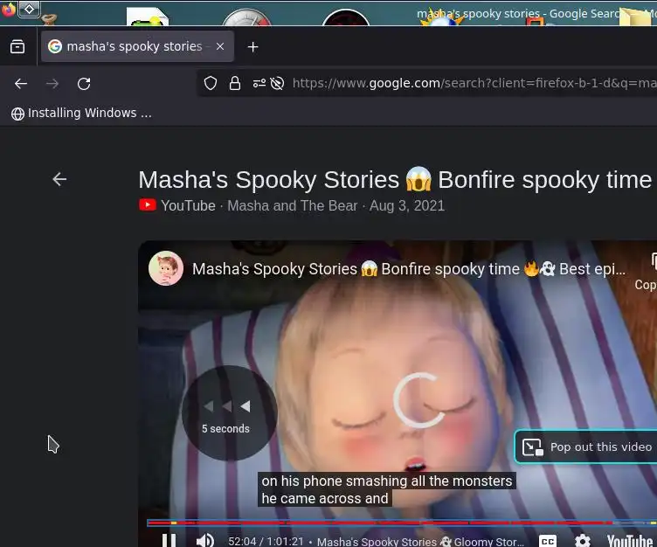Open video settings gear

[x=583, y=541]
